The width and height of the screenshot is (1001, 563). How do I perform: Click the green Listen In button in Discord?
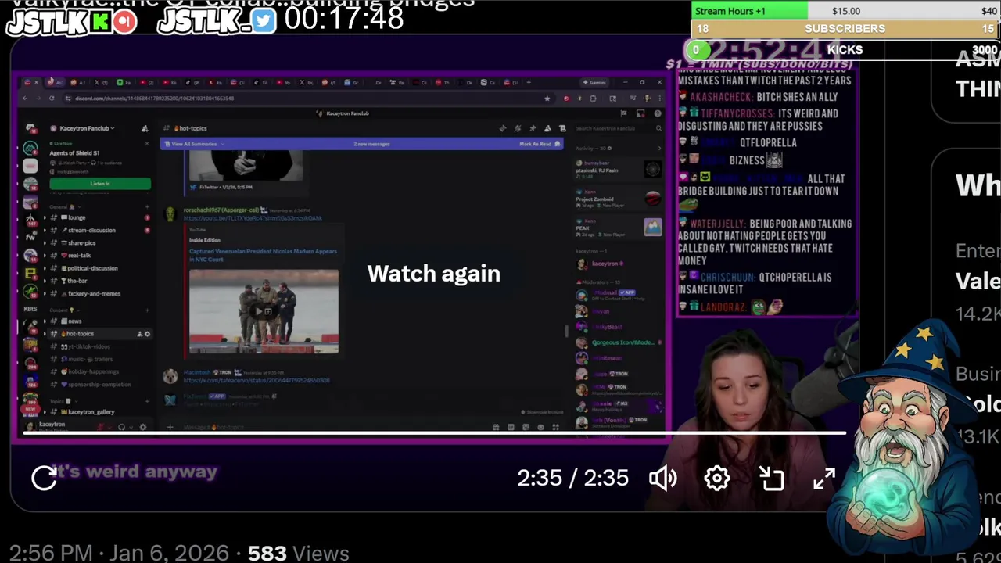pyautogui.click(x=100, y=184)
